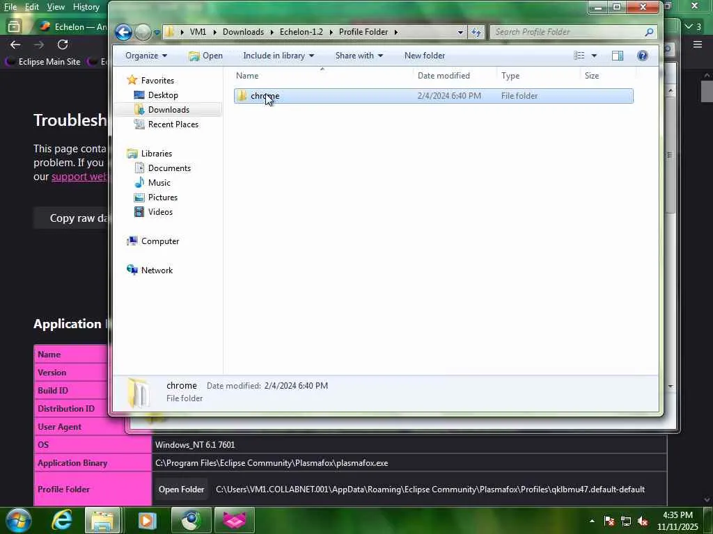Open the browser History menu
Screen dimensions: 713x534
[86, 7]
